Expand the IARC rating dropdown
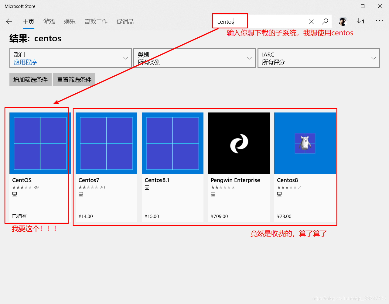 (319, 58)
